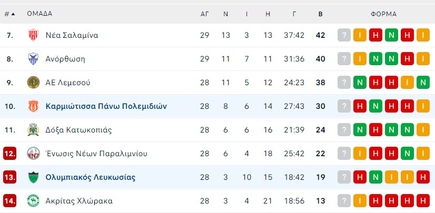Open the Ολυμπιακός Λευκωσίας team page
The image size is (435, 213).
91,177
